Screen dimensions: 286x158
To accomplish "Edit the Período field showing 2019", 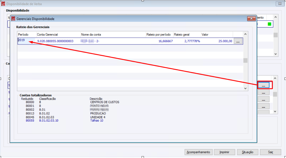I will 26,41.
